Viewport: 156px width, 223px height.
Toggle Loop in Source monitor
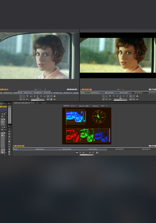coord(48,96)
